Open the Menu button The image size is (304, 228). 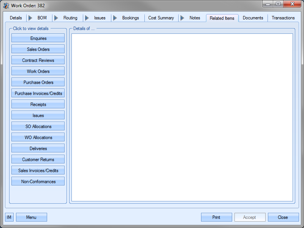coord(31,217)
